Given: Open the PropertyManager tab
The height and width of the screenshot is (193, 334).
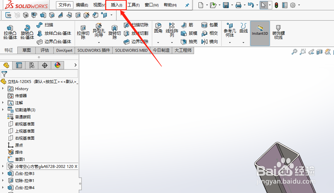Looking at the screenshot, I should pos(19,65).
